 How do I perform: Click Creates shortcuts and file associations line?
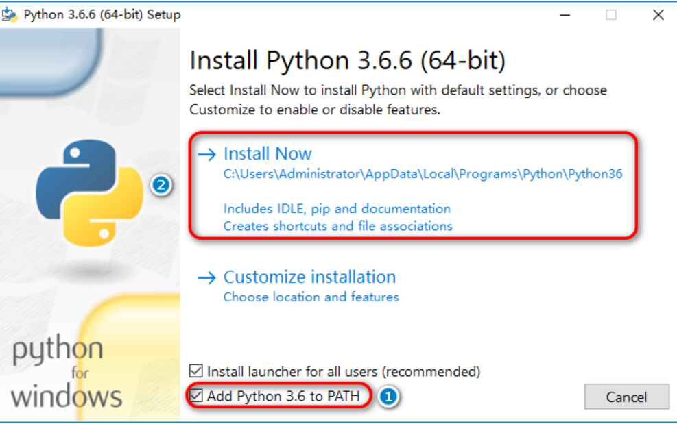338,226
